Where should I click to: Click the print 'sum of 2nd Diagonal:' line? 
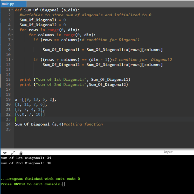pyautogui.click(x=74, y=85)
